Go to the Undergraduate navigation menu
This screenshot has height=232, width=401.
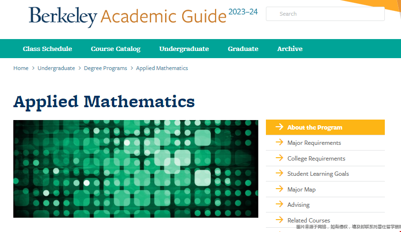click(184, 49)
